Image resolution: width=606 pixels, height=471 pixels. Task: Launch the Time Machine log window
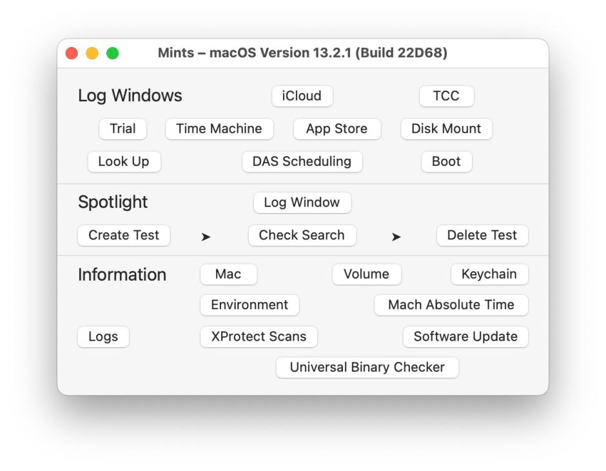[219, 128]
